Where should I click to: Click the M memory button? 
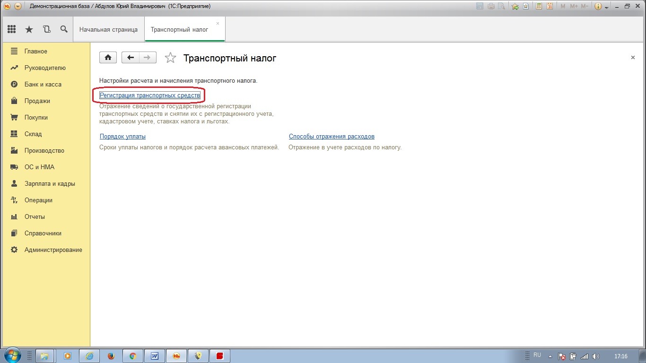(563, 6)
